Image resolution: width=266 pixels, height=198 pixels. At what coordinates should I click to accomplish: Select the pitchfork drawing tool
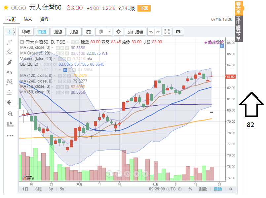pyautogui.click(x=9, y=52)
